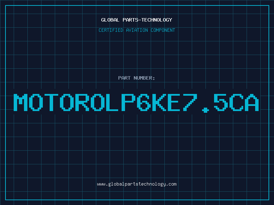Click the final 'A' of the part number

click(252, 102)
